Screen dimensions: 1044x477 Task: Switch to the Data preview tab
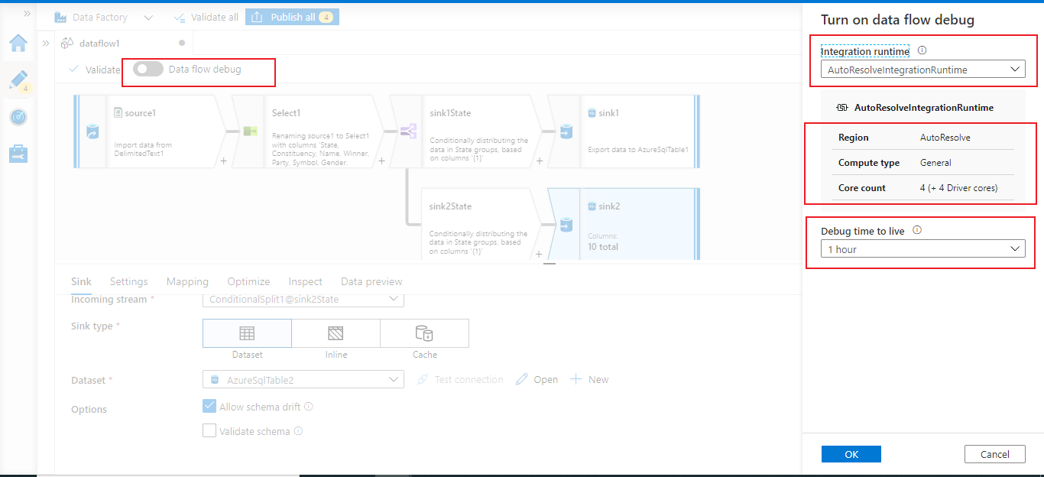371,281
